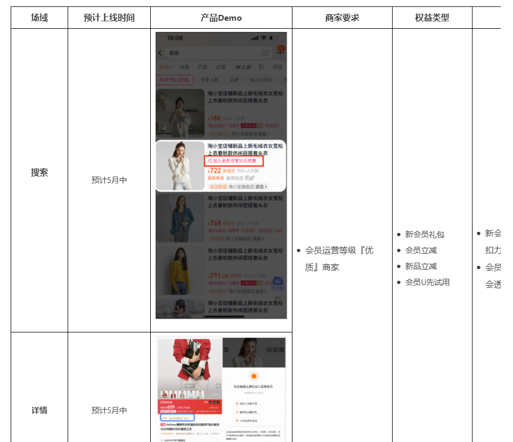Select the 上新 tab with cart icon
Image resolution: width=513 pixels, height=442 pixels.
(242, 67)
